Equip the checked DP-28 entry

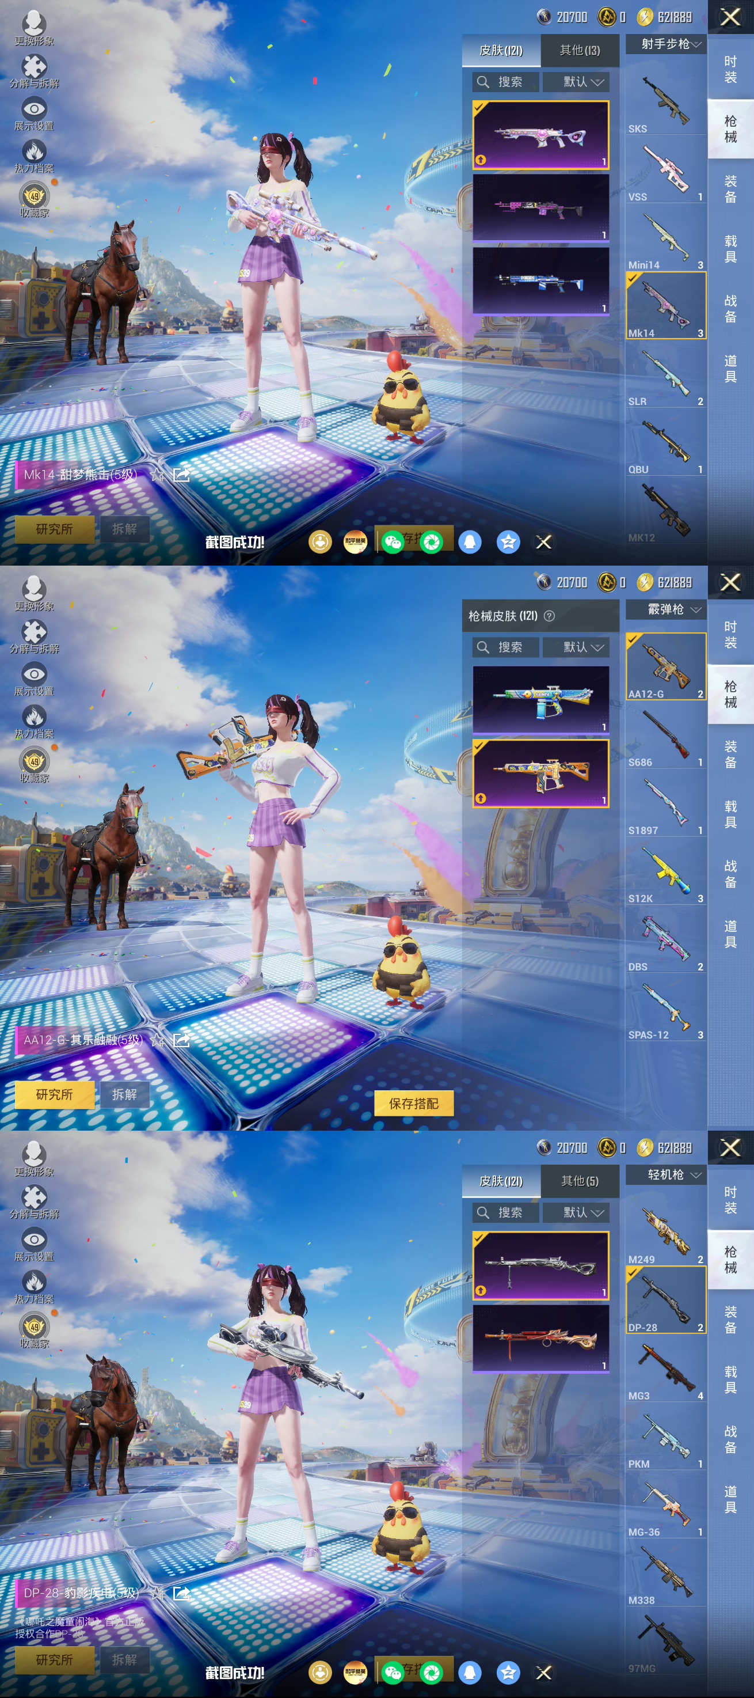coord(666,1301)
